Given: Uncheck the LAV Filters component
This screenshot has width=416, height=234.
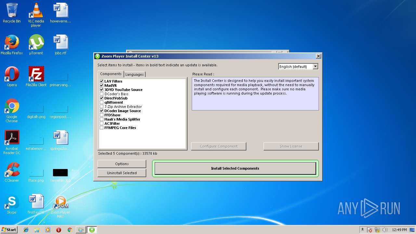Looking at the screenshot, I should coord(102,81).
